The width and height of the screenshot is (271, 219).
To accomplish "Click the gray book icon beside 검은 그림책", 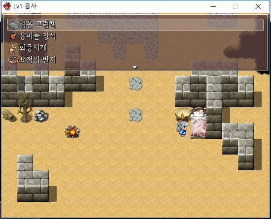I will (x=13, y=25).
